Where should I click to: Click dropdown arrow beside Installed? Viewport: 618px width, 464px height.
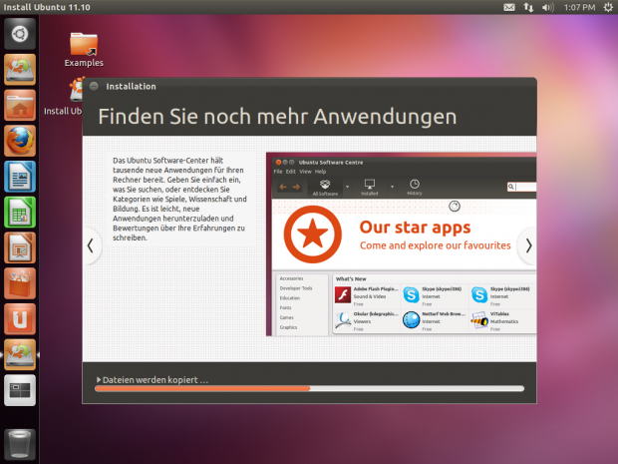pos(392,187)
